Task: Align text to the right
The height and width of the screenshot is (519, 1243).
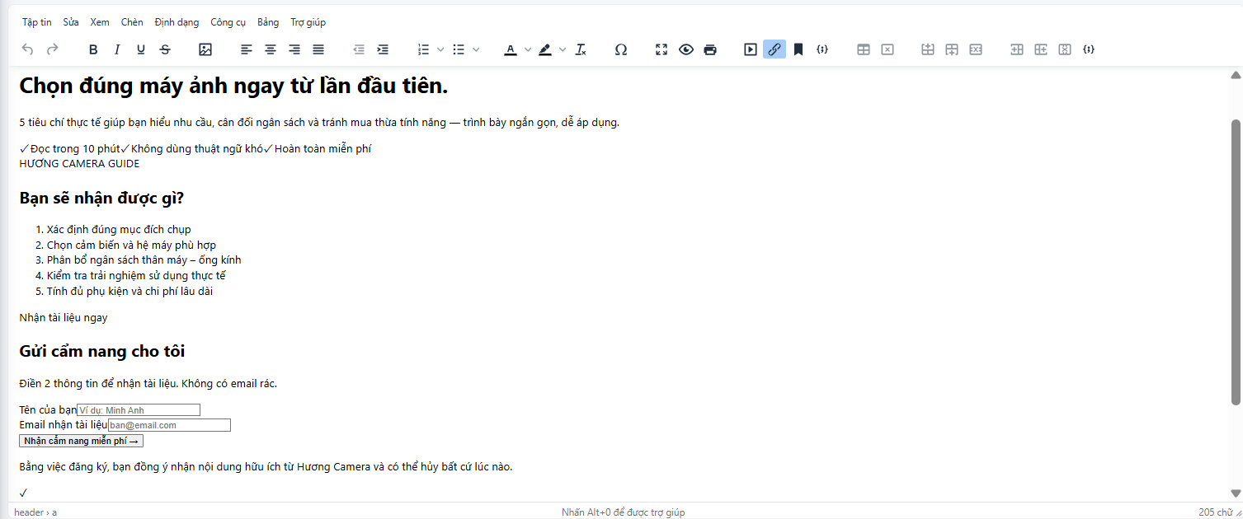Action: coord(294,49)
